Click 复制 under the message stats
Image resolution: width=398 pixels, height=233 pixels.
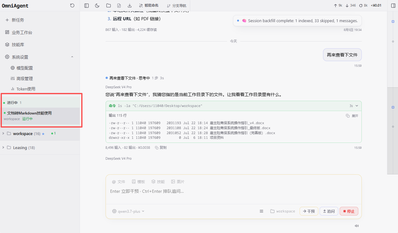click(161, 148)
